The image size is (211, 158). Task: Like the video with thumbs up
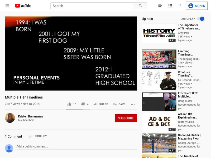[70, 104]
